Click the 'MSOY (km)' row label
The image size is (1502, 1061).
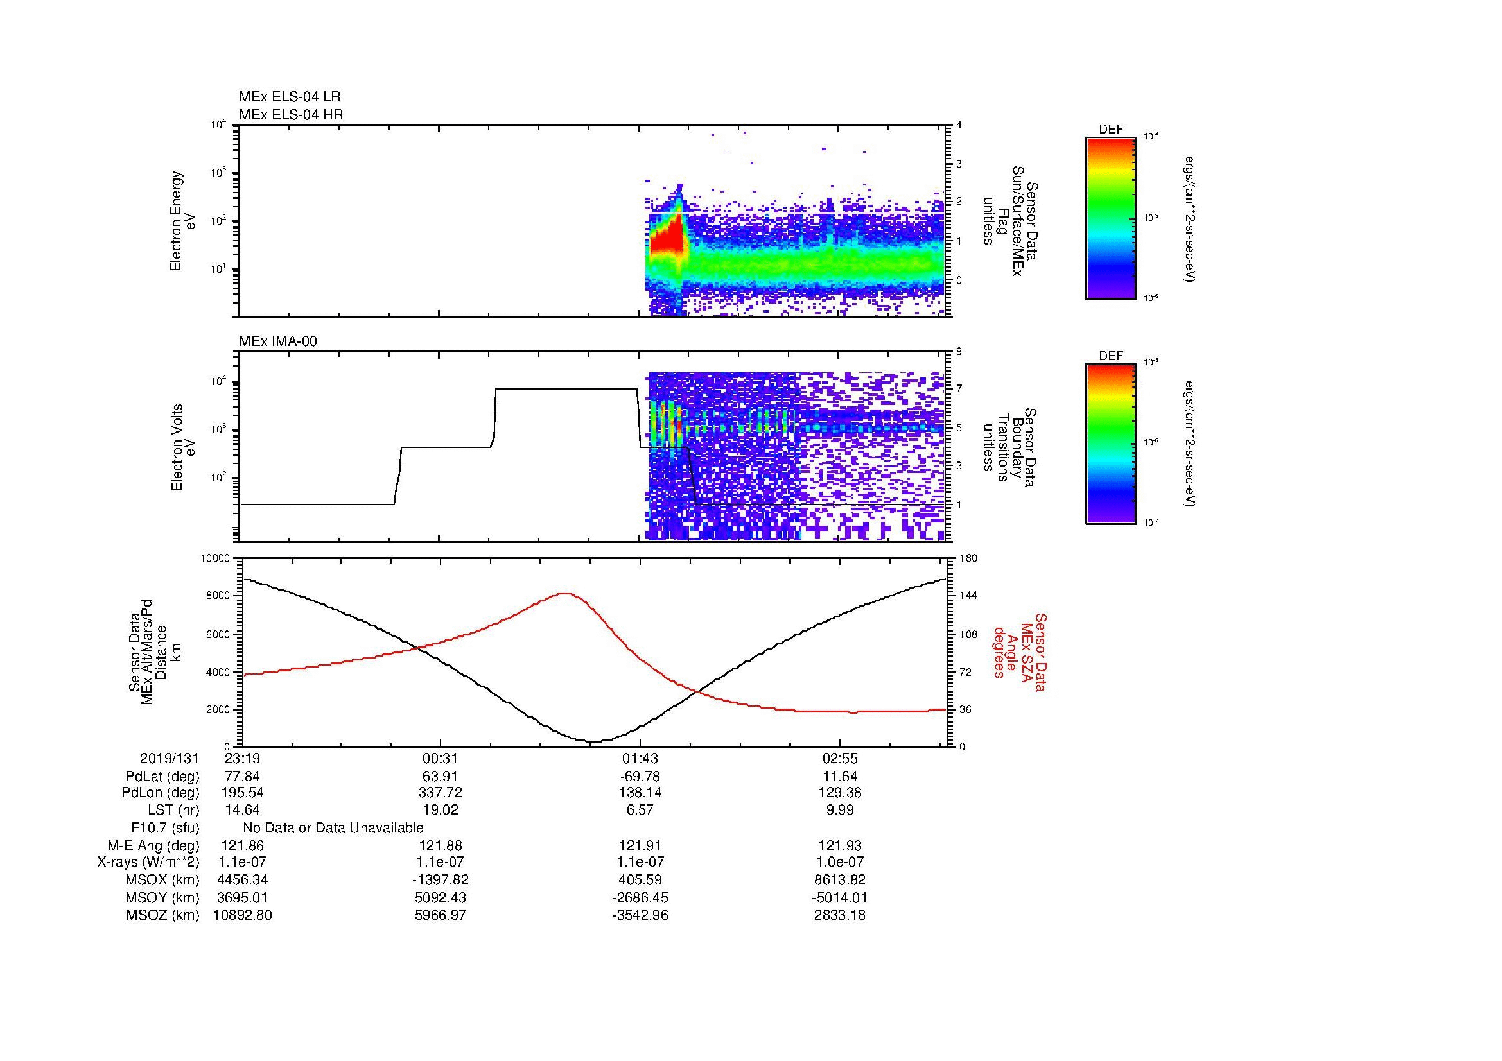pos(162,898)
